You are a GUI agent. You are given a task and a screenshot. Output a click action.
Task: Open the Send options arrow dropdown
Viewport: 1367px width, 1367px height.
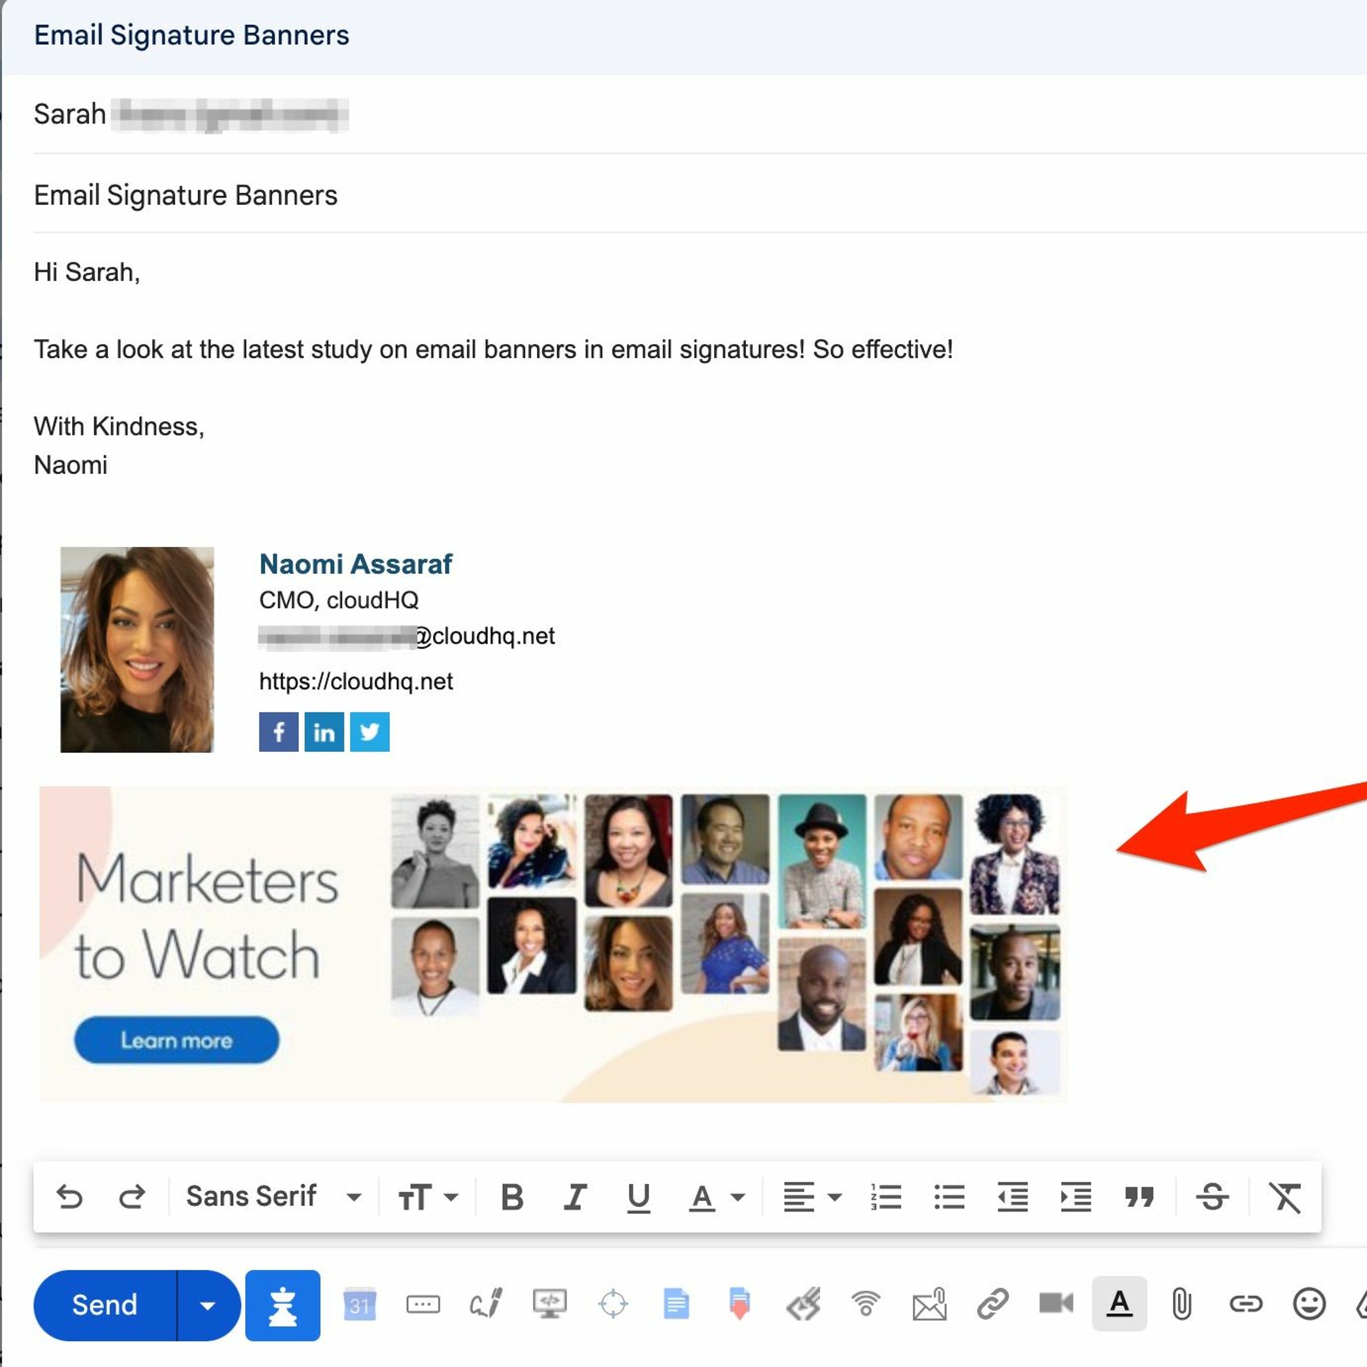(207, 1305)
